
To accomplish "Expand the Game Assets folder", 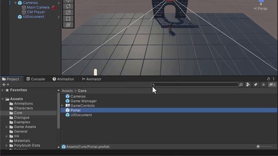I will [x=7, y=127].
